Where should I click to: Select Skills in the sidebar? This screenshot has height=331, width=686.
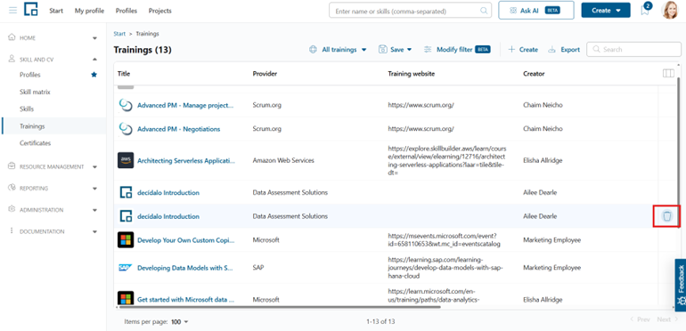point(27,109)
